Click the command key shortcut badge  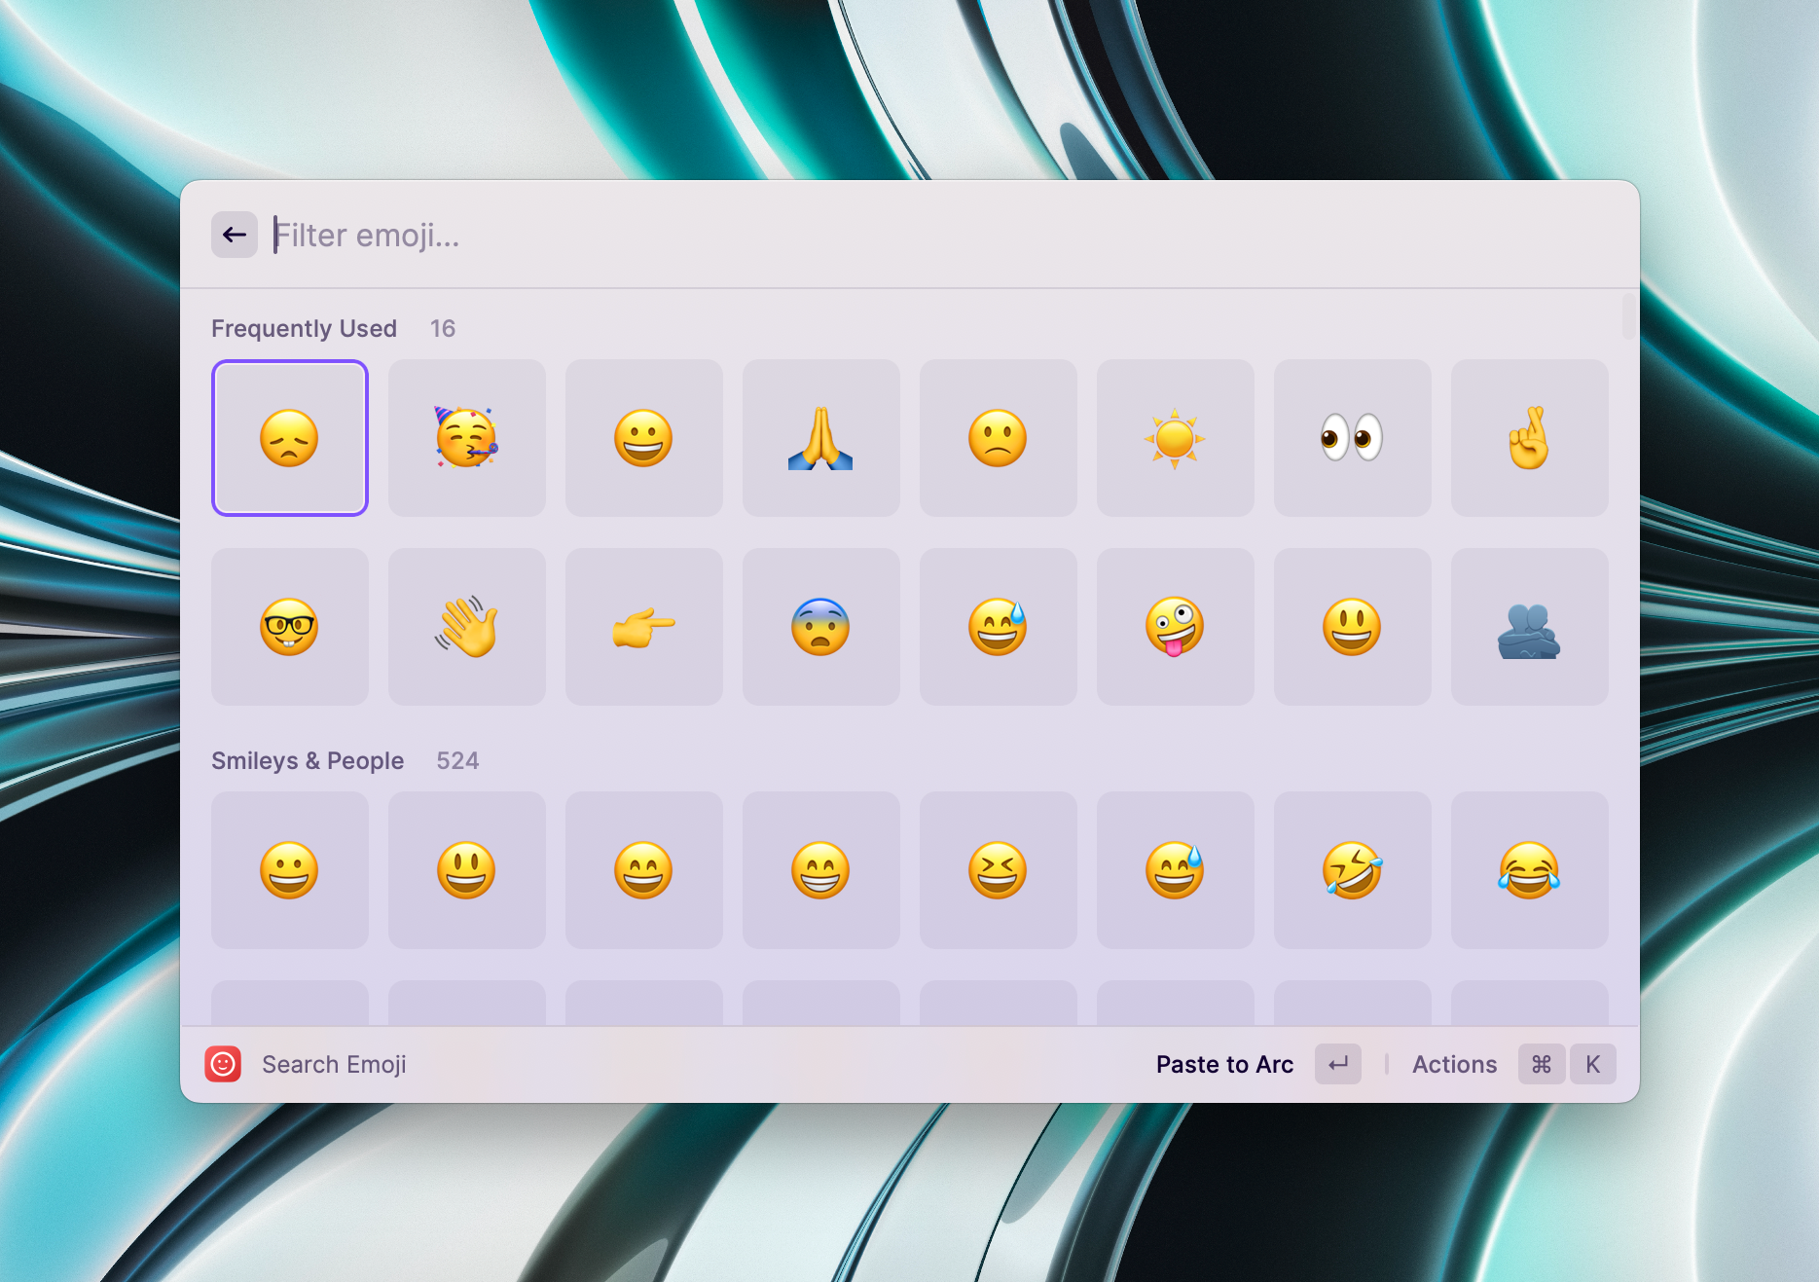tap(1542, 1064)
